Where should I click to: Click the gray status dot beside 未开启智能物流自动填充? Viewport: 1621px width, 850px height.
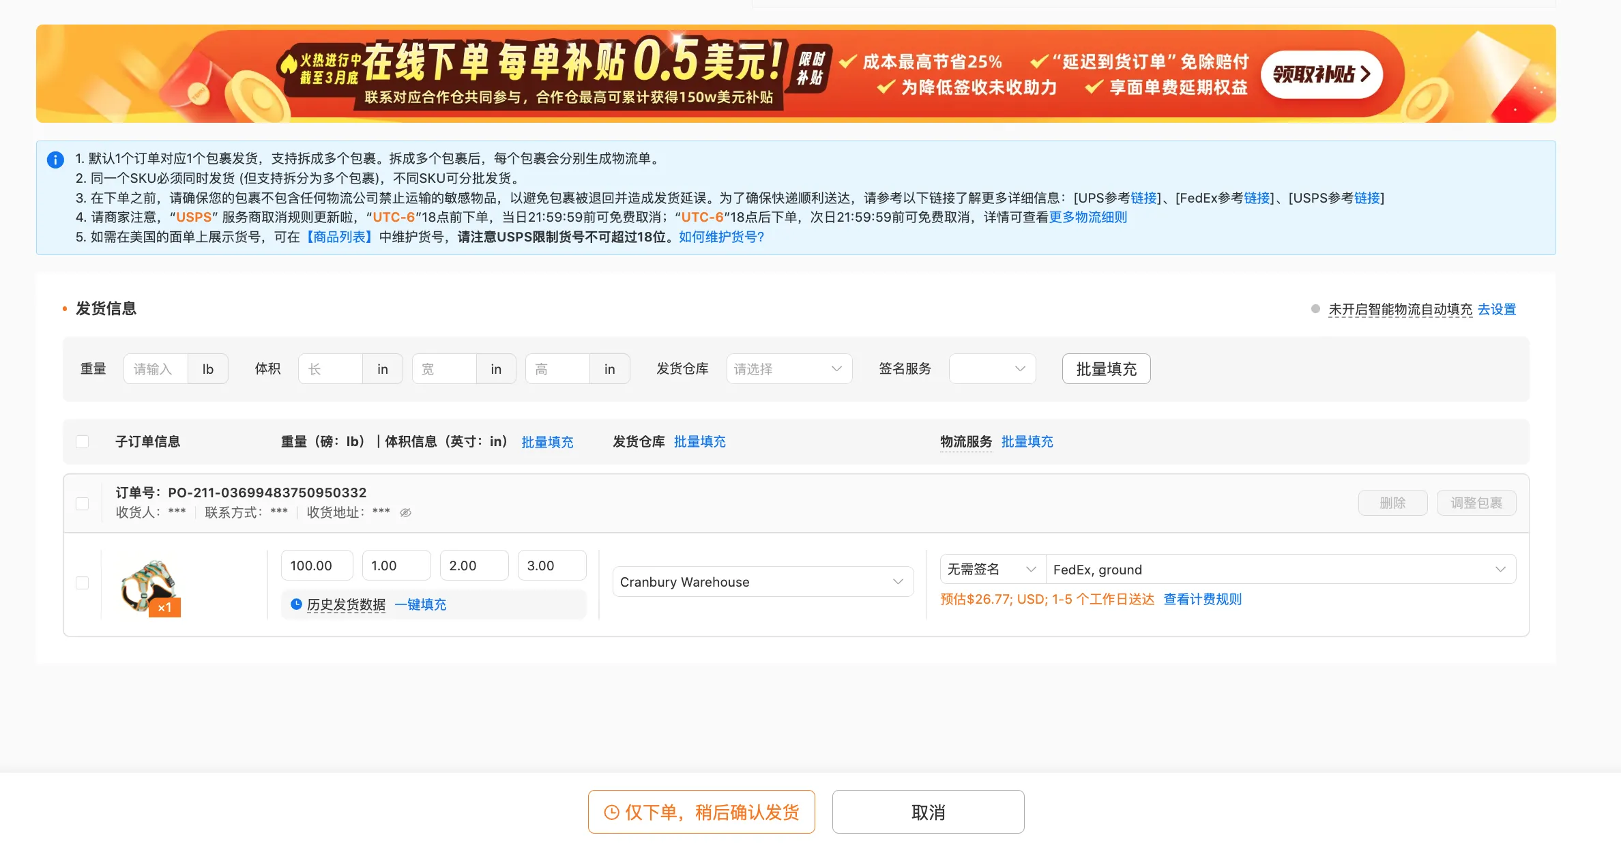(x=1315, y=309)
